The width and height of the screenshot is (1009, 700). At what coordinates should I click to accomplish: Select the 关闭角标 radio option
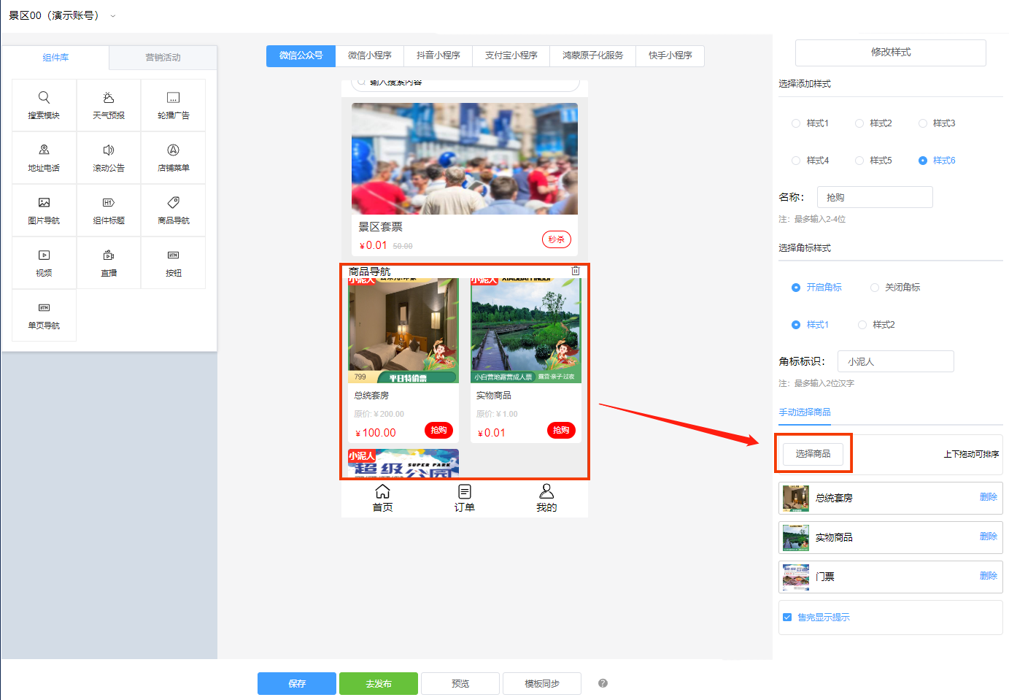pyautogui.click(x=874, y=287)
